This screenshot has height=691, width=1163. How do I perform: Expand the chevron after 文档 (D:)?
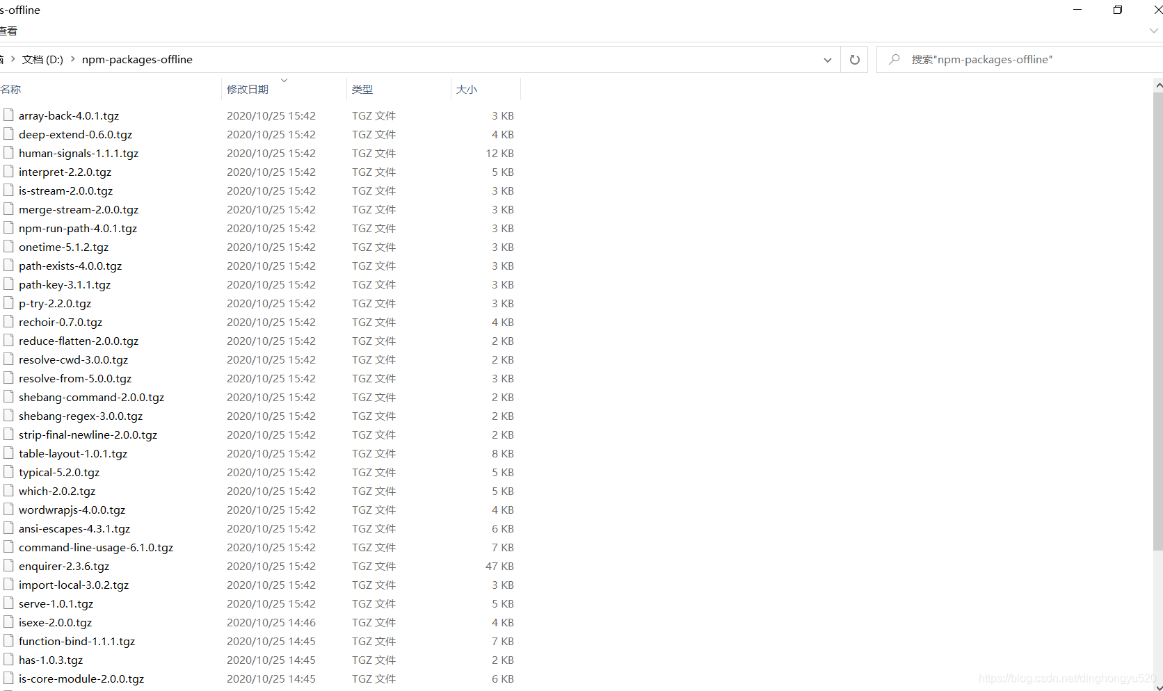coord(72,60)
